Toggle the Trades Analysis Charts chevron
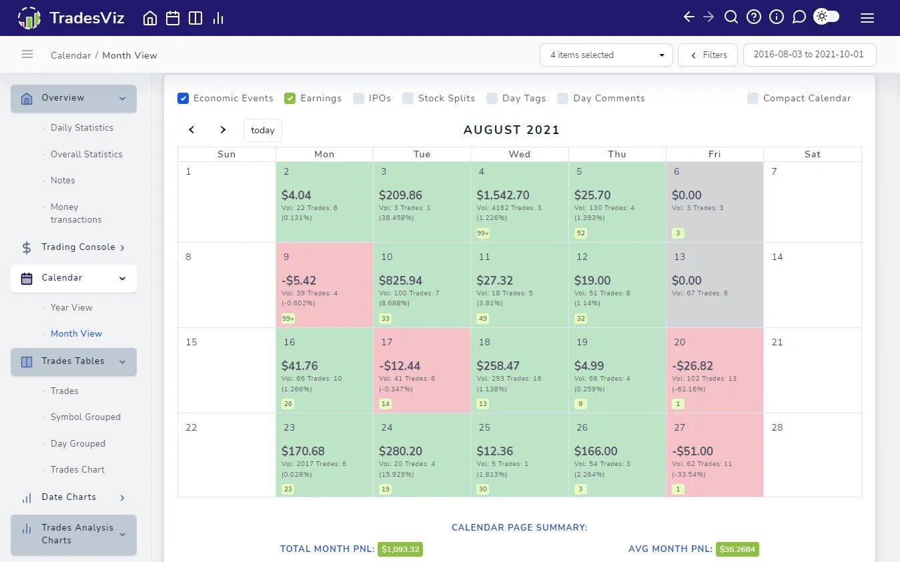Viewport: 900px width, 562px height. (122, 535)
